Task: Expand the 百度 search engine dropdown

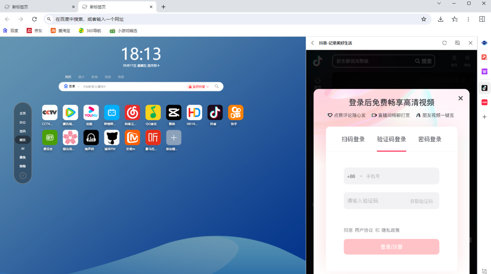Action: point(71,87)
